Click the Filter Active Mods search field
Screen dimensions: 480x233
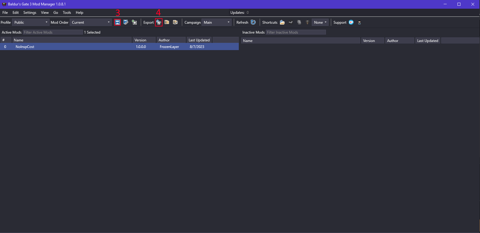click(x=53, y=32)
